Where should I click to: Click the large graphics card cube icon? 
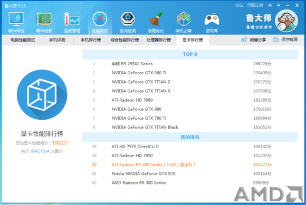point(42,95)
